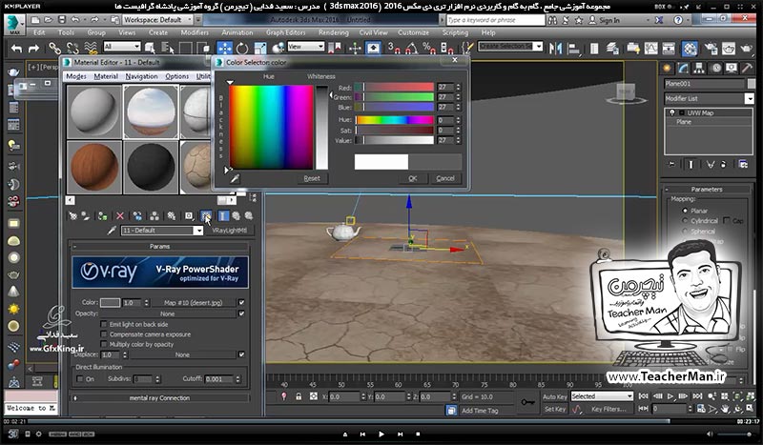The image size is (763, 445).
Task: Choose the Select and Move tool
Action: pos(224,49)
